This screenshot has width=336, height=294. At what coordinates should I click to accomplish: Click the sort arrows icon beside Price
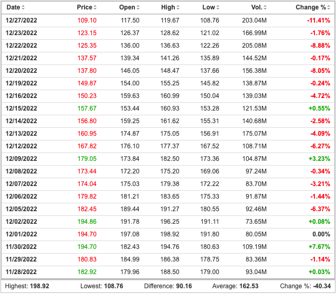(x=95, y=7)
